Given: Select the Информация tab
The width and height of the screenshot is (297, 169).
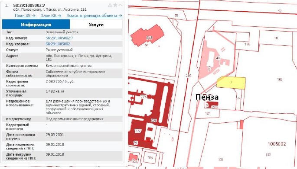Looking at the screenshot, I should (36, 25).
